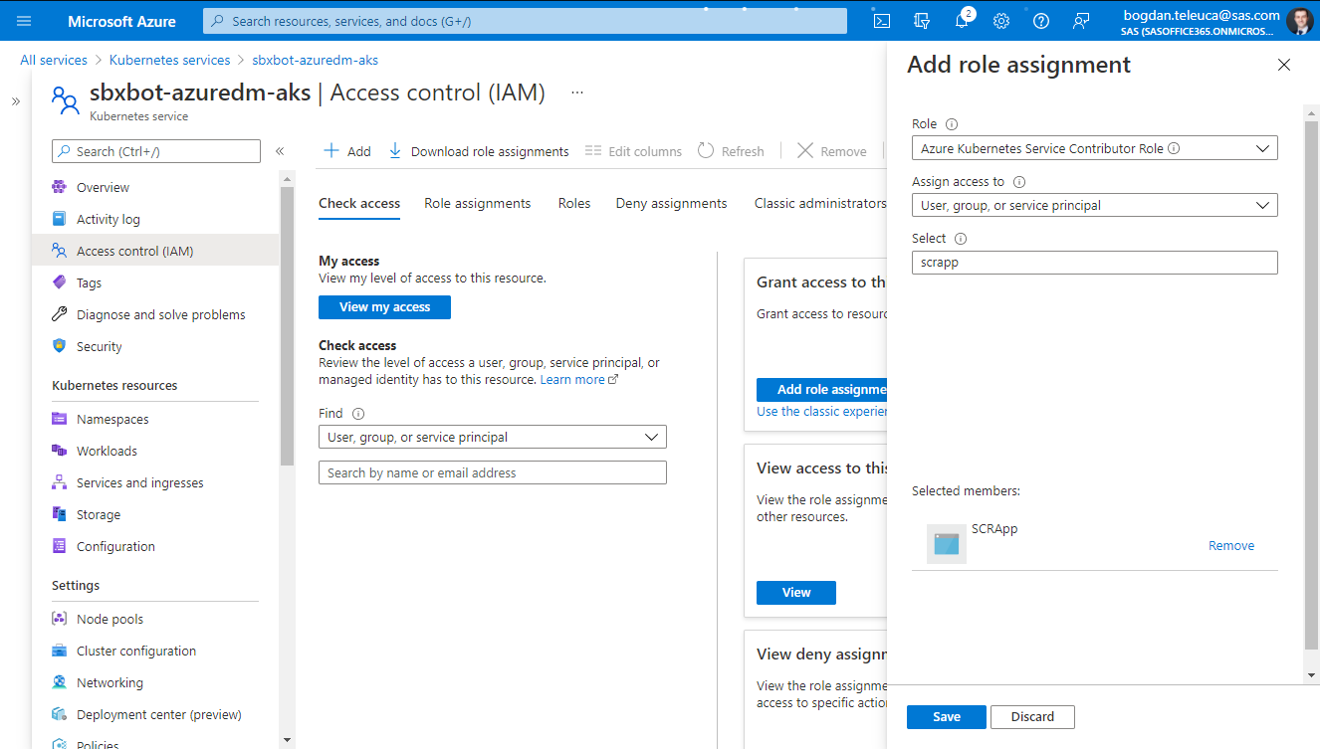Image resolution: width=1320 pixels, height=749 pixels.
Task: Open the Assign access to dropdown
Action: click(x=1094, y=205)
